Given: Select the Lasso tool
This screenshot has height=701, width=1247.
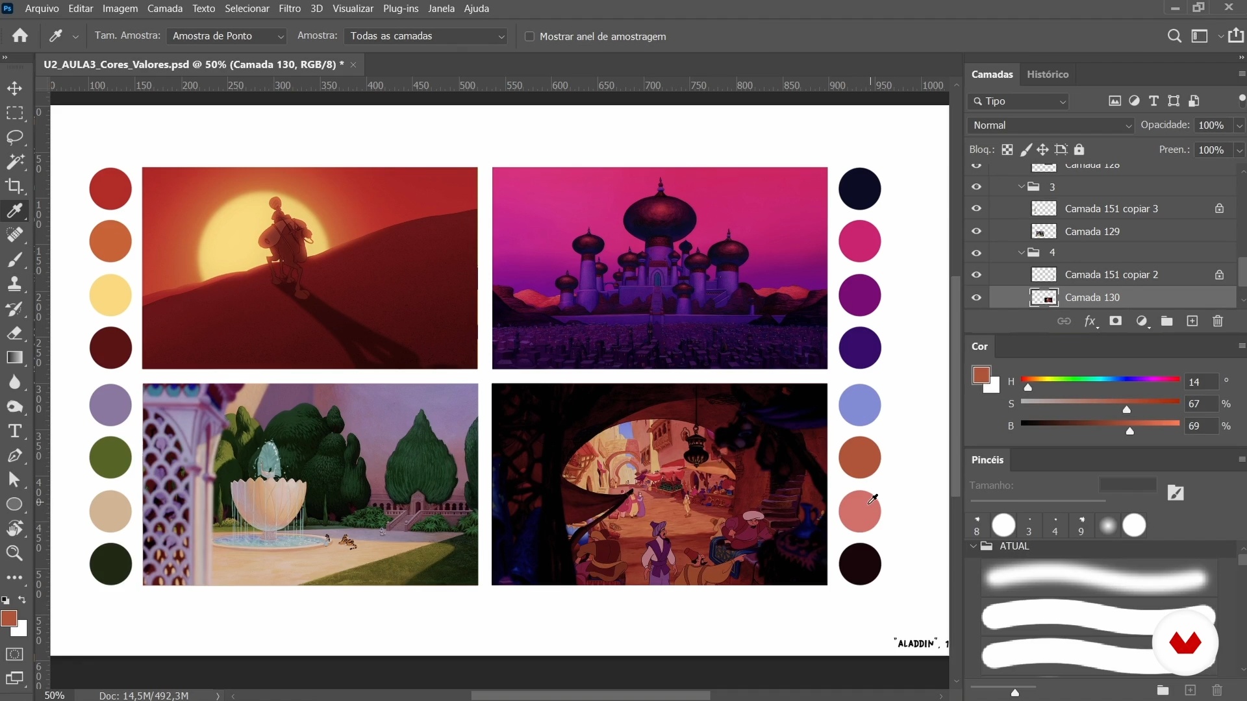Looking at the screenshot, I should [x=14, y=138].
